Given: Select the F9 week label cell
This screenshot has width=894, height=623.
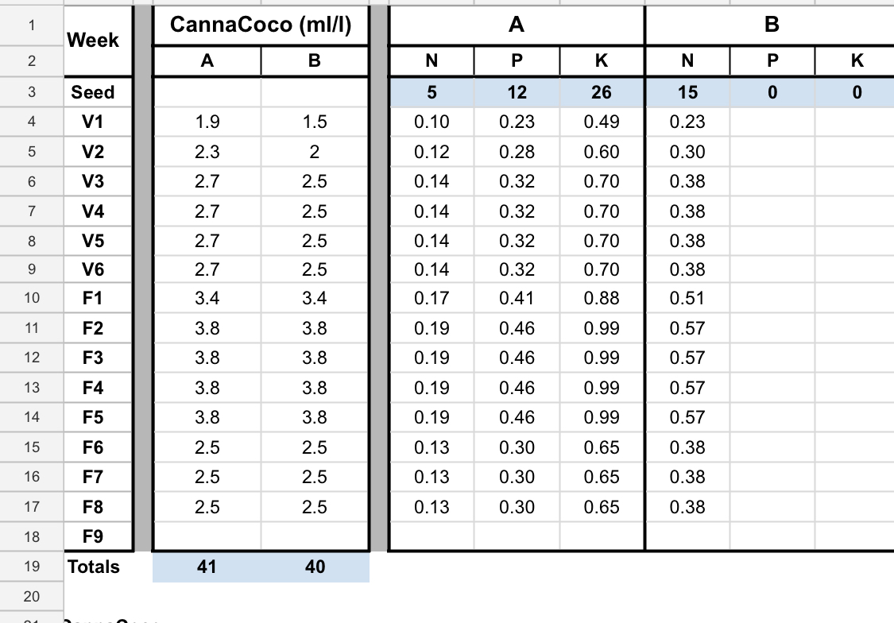Looking at the screenshot, I should coord(93,536).
